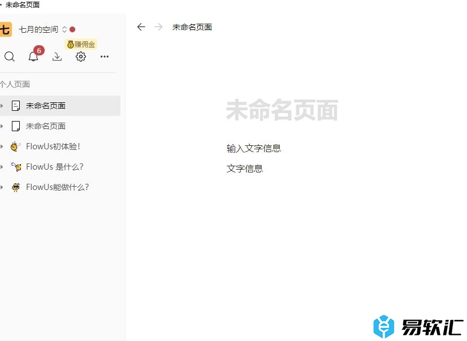Open the three-dot more menu
Screen dimensions: 467x341
pos(104,57)
